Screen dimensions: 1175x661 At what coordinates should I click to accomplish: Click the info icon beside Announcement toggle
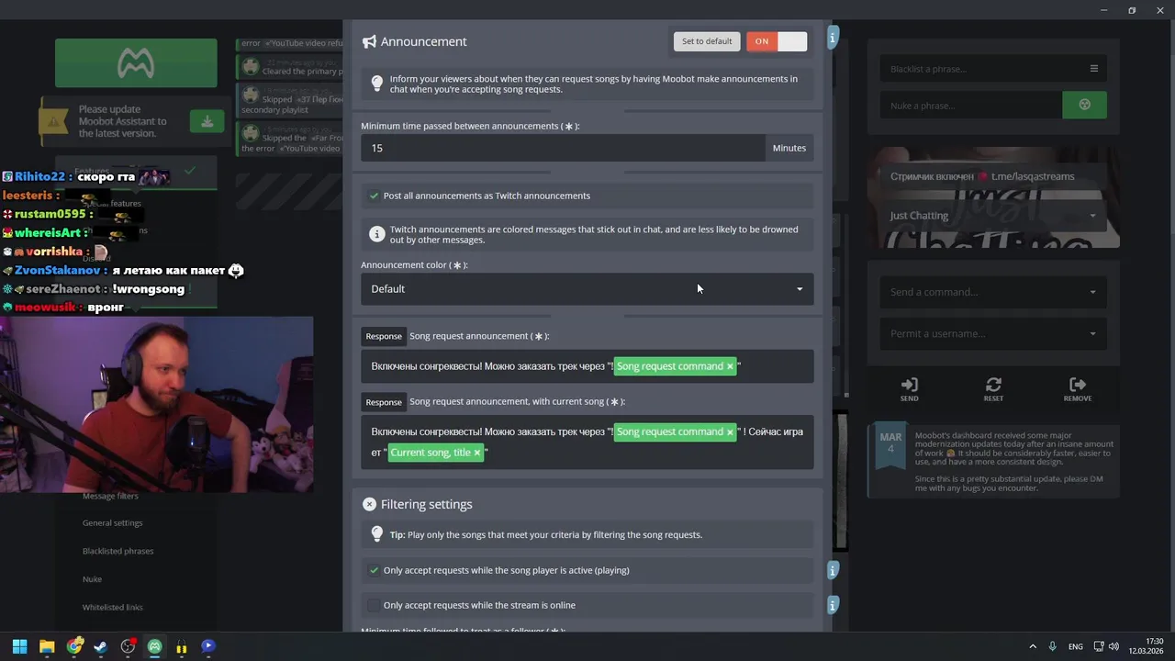833,38
